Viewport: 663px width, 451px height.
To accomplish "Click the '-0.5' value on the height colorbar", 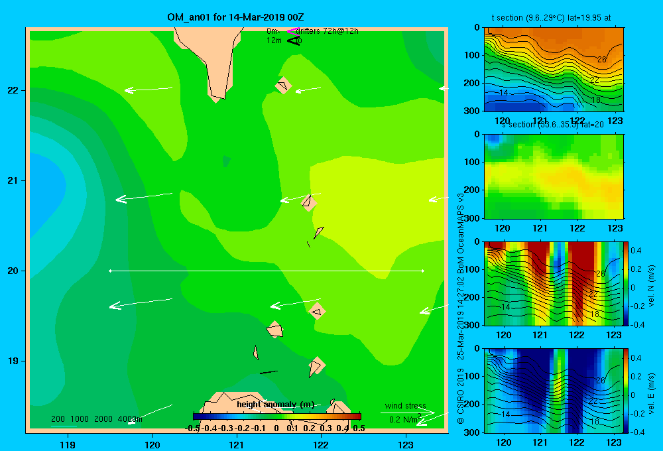I will coord(192,428).
